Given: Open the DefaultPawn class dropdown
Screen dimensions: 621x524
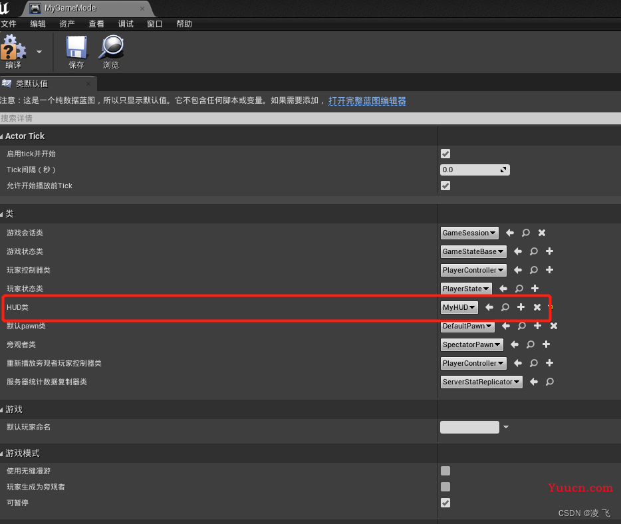Looking at the screenshot, I should pyautogui.click(x=467, y=326).
